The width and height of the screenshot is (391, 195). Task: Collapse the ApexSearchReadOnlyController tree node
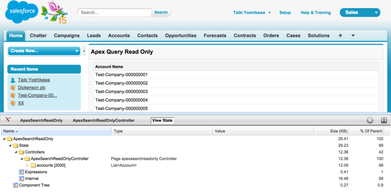point(22,159)
